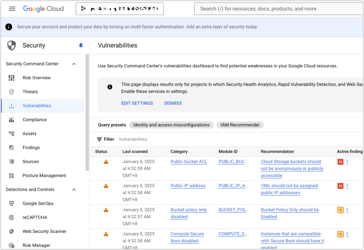Open Risk Manager
The image size is (364, 250).
37,245
